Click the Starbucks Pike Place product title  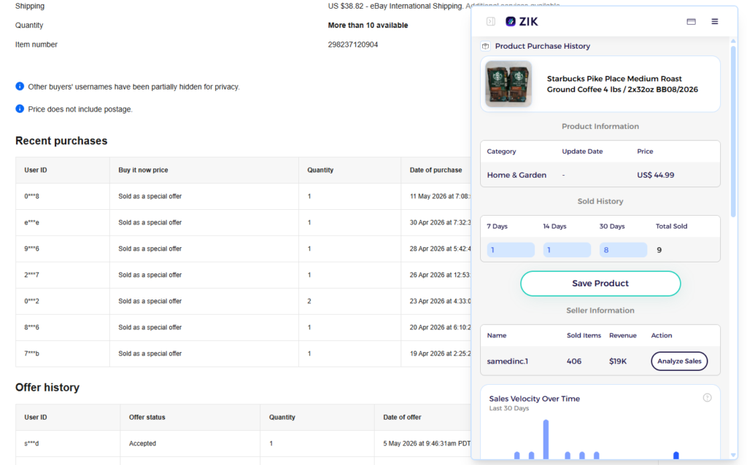pos(622,84)
